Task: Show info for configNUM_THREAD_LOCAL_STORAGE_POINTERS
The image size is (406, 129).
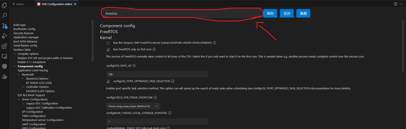Action: [x=170, y=113]
